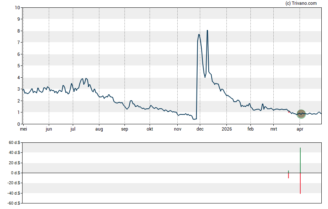Select the 'jul' month label
This screenshot has width=328, height=209.
[x=73, y=129]
